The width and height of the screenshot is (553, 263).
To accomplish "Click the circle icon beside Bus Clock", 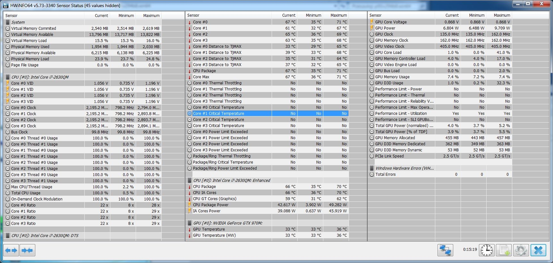I will 8,132.
